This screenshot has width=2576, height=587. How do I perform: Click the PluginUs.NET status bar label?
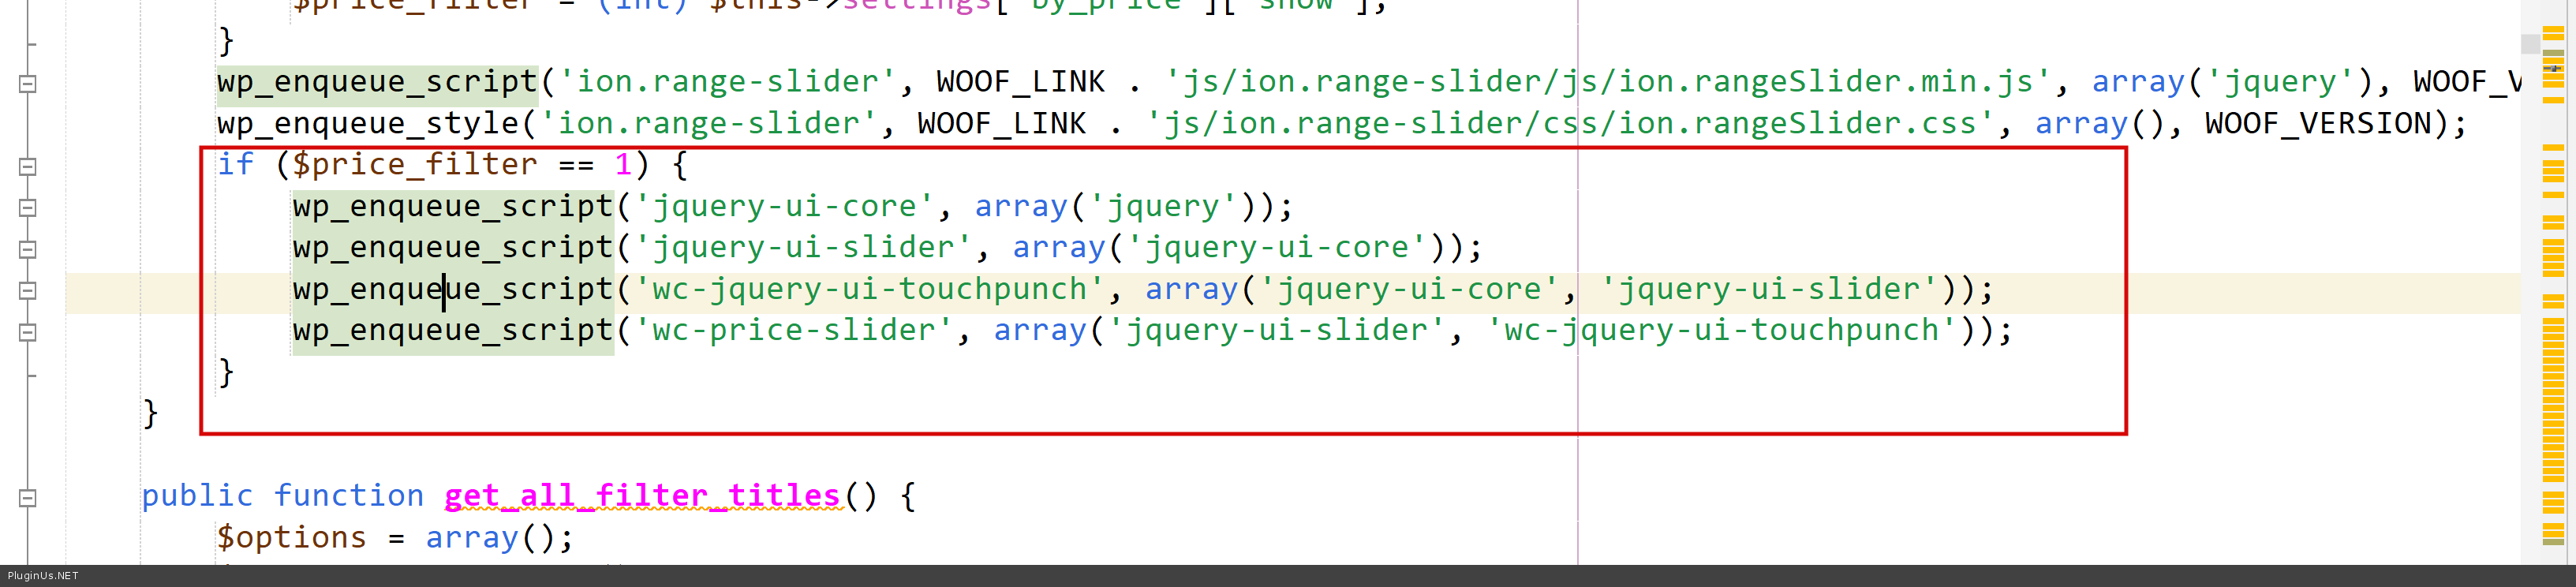tap(43, 576)
